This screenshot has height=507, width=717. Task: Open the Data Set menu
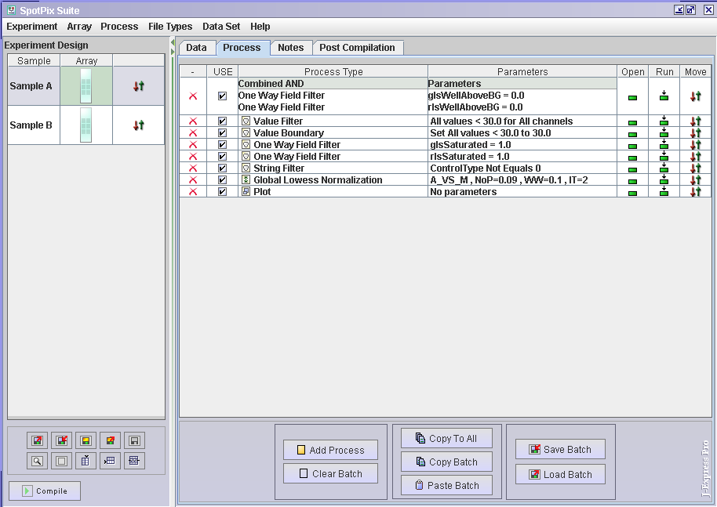[221, 26]
